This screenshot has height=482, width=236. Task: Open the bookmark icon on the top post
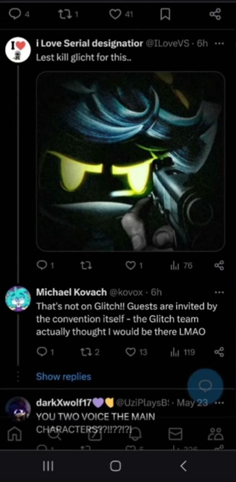click(x=165, y=14)
